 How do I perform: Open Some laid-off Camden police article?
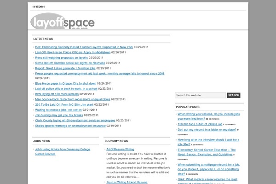[70, 63]
